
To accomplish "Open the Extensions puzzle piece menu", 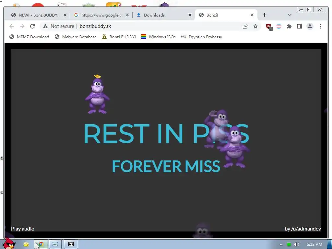I will [x=289, y=26].
